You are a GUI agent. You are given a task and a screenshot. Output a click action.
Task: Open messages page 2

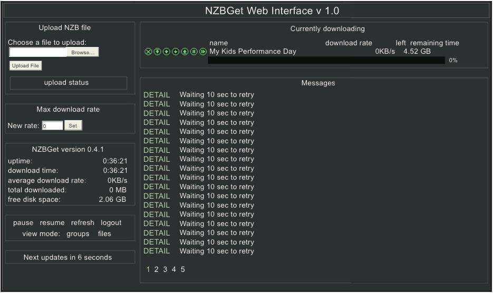(x=156, y=269)
